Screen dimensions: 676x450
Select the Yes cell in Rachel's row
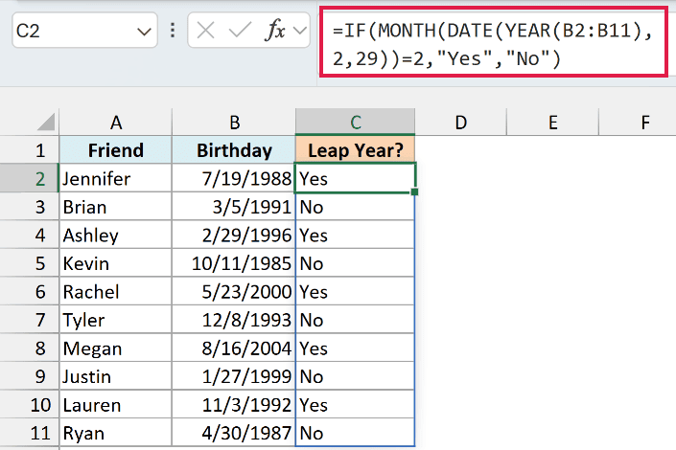tap(355, 291)
